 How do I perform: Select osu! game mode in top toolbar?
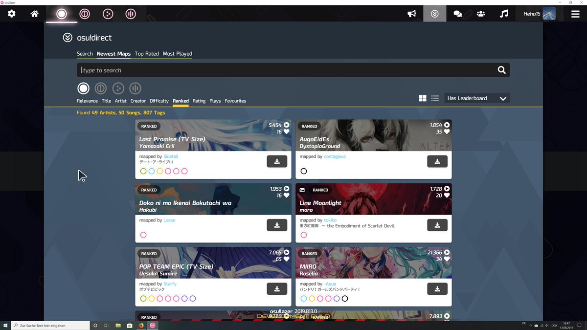[61, 14]
